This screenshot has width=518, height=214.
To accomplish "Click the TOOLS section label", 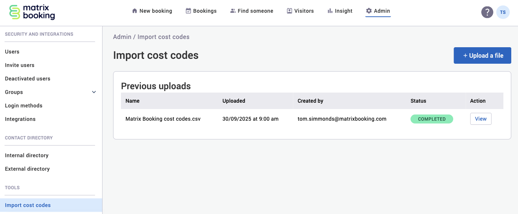I will tap(12, 188).
